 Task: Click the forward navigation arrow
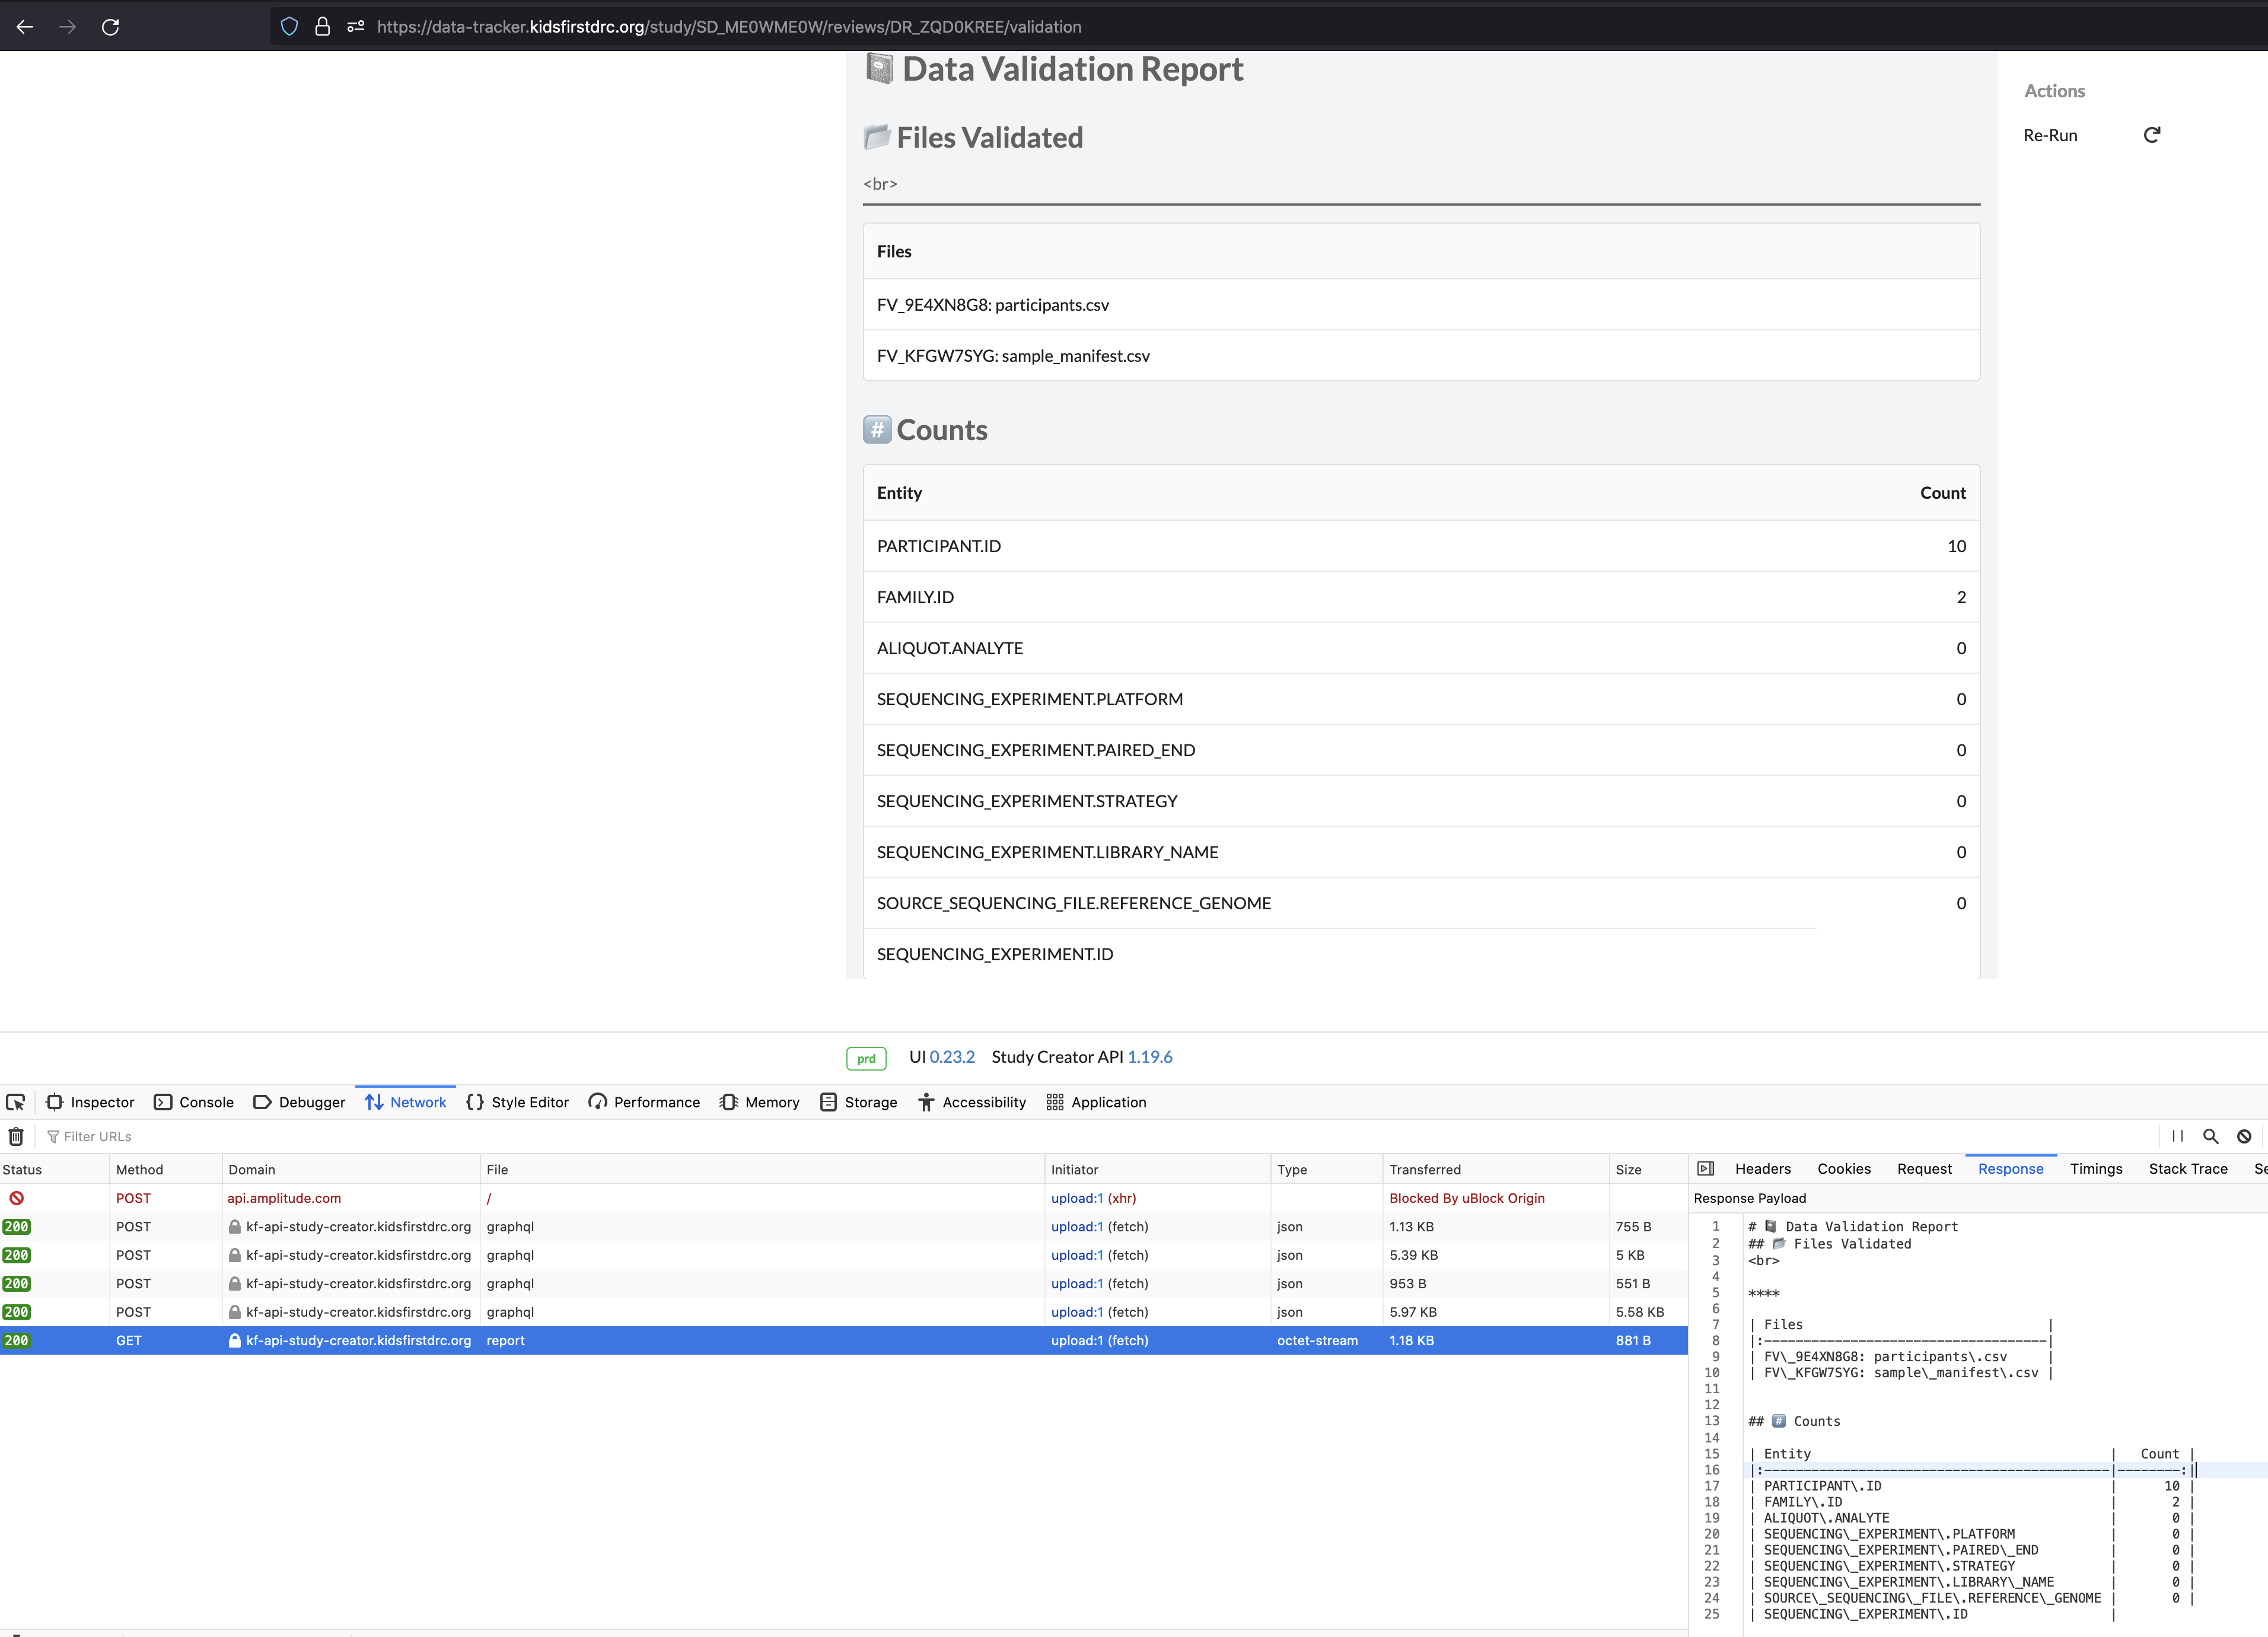[x=68, y=27]
